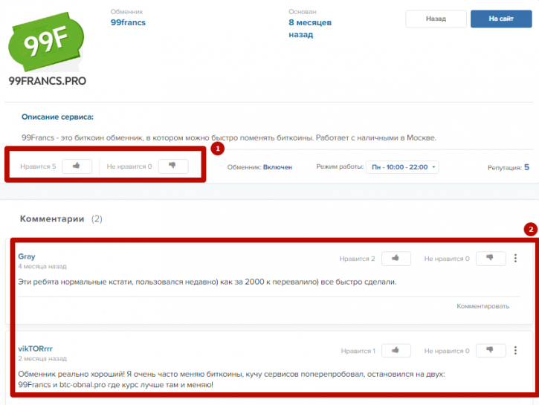Click the 'Включен' exchanger status text
The width and height of the screenshot is (539, 405).
[x=277, y=167]
